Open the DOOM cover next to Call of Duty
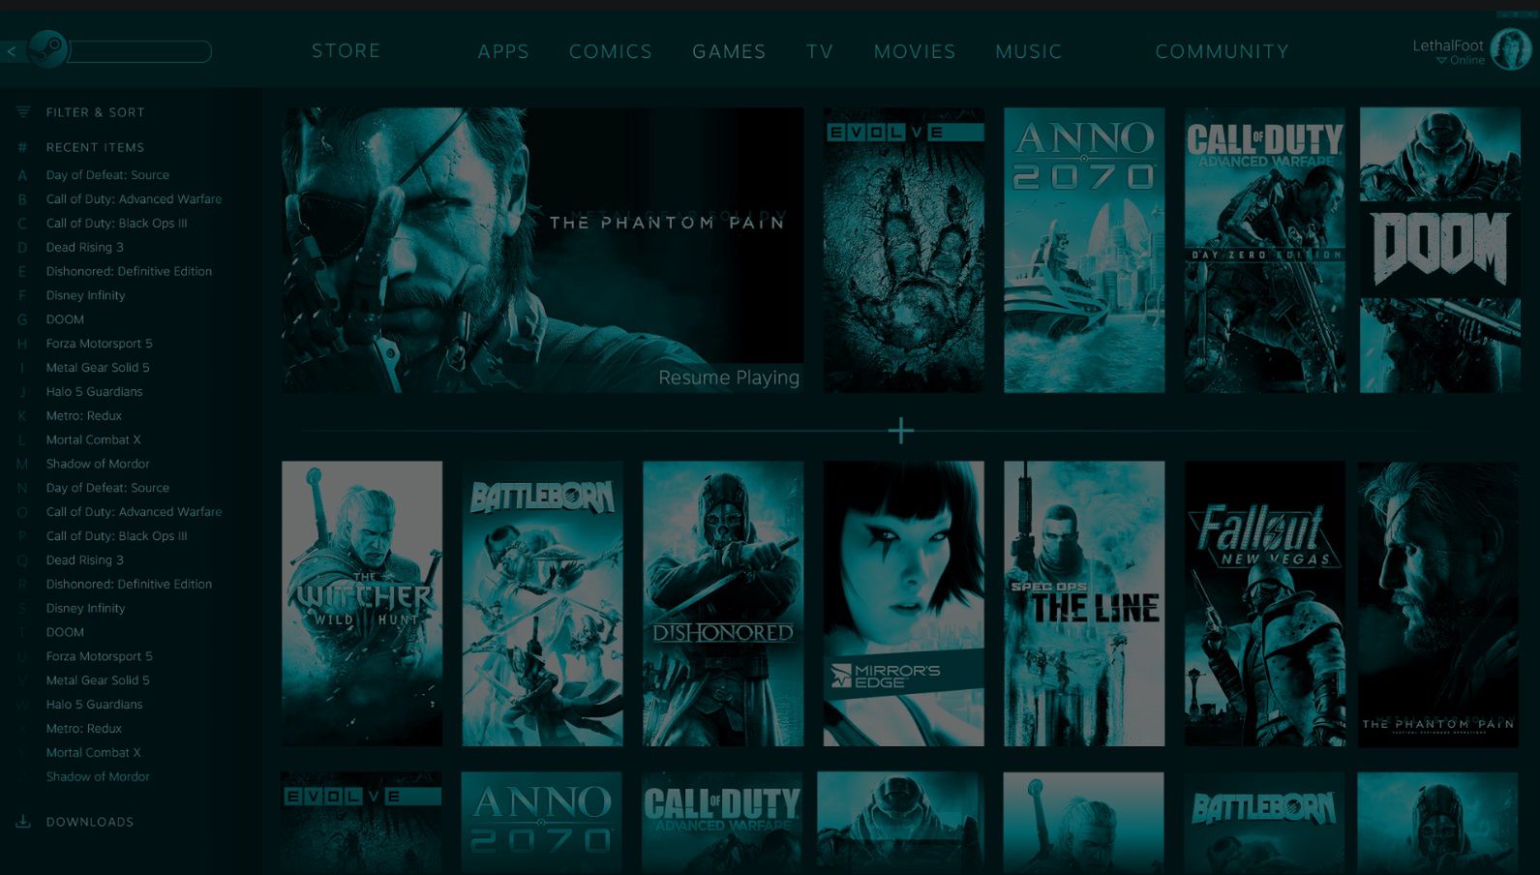This screenshot has width=1540, height=875. [x=1439, y=250]
